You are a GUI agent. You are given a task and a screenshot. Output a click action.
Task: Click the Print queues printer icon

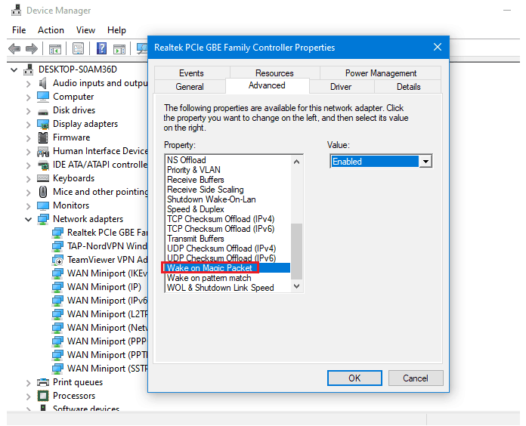[44, 382]
